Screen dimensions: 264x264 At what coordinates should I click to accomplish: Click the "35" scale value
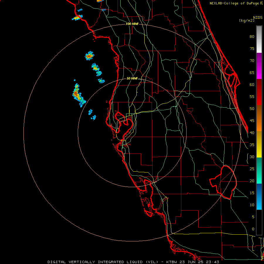coord(252,145)
